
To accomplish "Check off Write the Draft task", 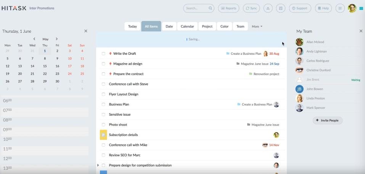I will pos(103,54).
